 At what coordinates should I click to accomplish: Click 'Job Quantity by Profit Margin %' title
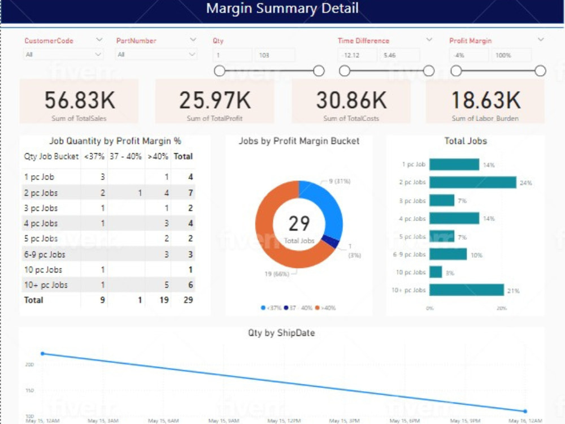coord(115,141)
